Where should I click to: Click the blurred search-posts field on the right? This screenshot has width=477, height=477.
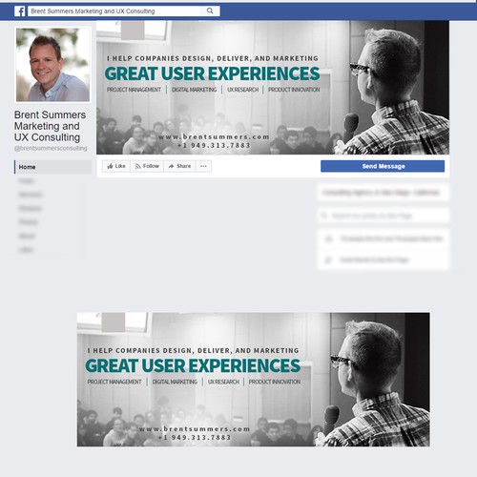[384, 216]
